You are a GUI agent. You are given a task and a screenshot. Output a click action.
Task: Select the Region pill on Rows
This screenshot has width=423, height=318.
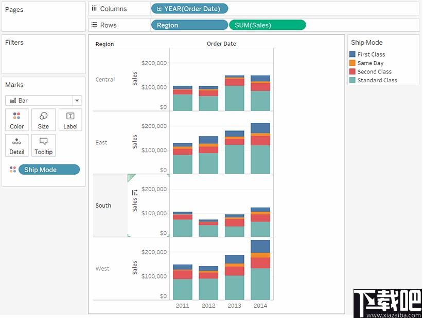click(190, 25)
